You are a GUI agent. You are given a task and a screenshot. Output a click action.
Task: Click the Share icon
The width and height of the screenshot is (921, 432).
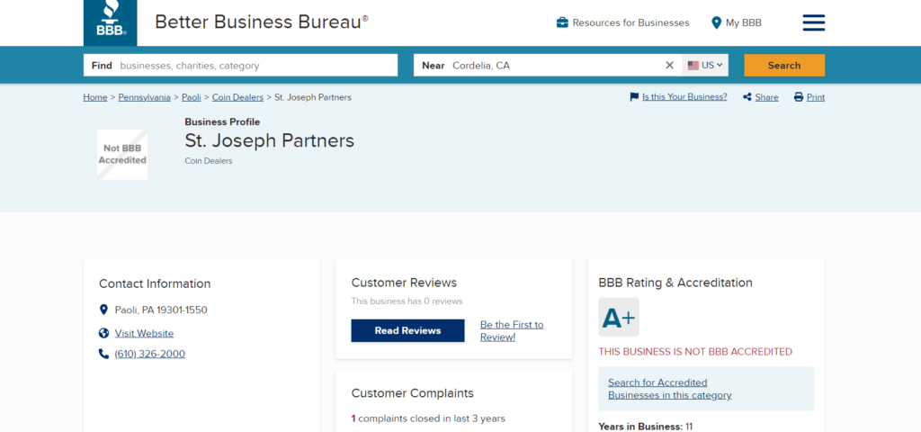pyautogui.click(x=747, y=97)
